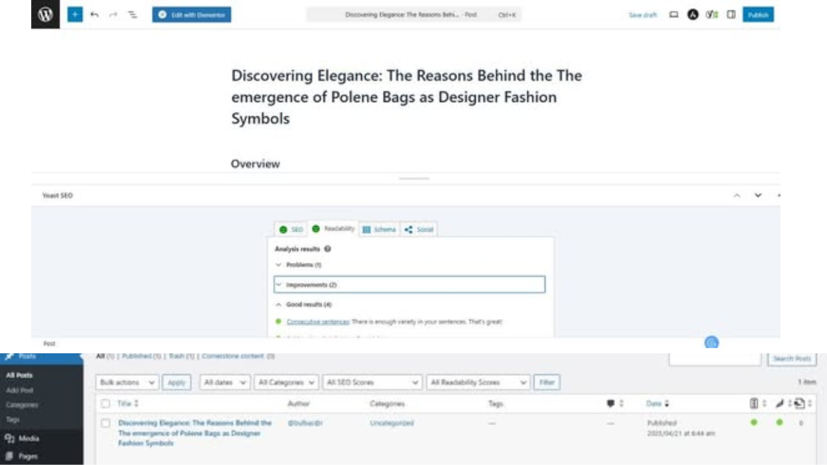Undo the last edit

pyautogui.click(x=94, y=14)
